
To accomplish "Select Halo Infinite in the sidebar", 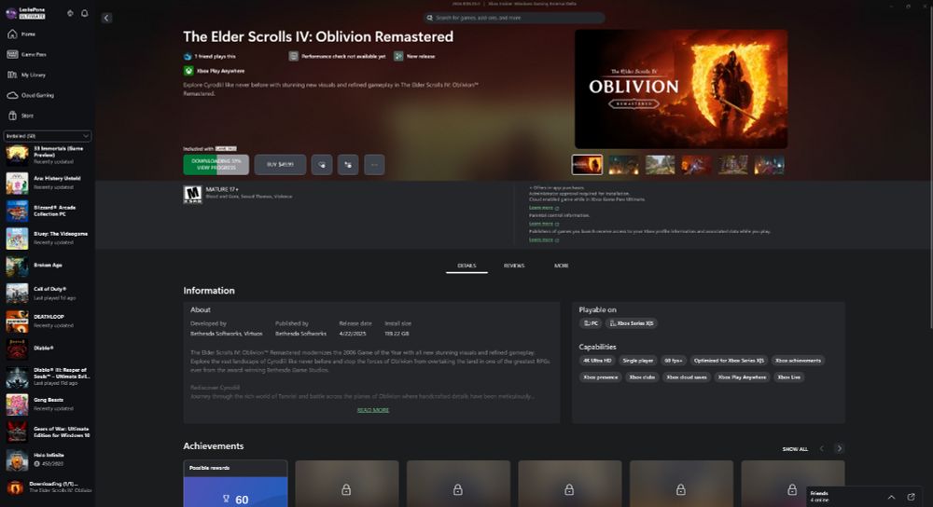I will point(48,459).
